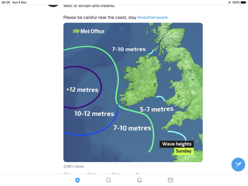The height and width of the screenshot is (186, 248).
Task: Open the Home tab
Action: pos(77,180)
